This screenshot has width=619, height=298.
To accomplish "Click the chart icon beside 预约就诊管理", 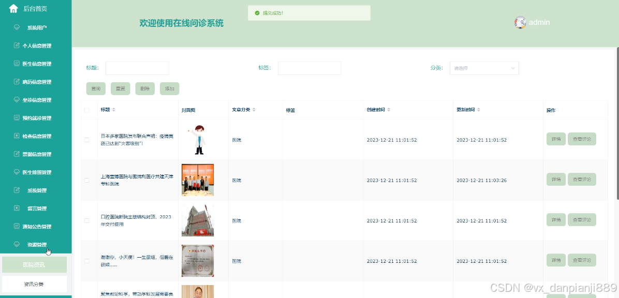I will (x=17, y=117).
